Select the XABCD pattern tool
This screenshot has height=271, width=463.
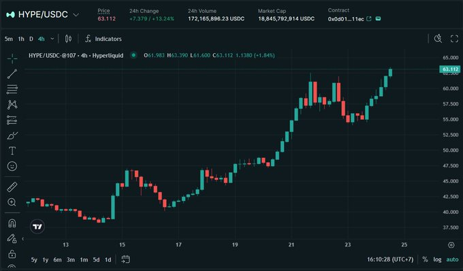12,105
